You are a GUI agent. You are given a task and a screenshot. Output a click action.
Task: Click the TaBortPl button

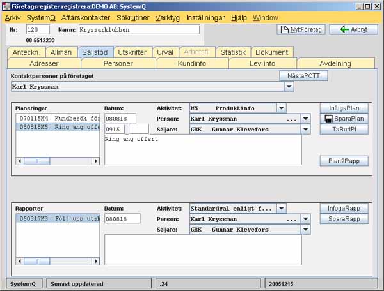click(x=344, y=129)
